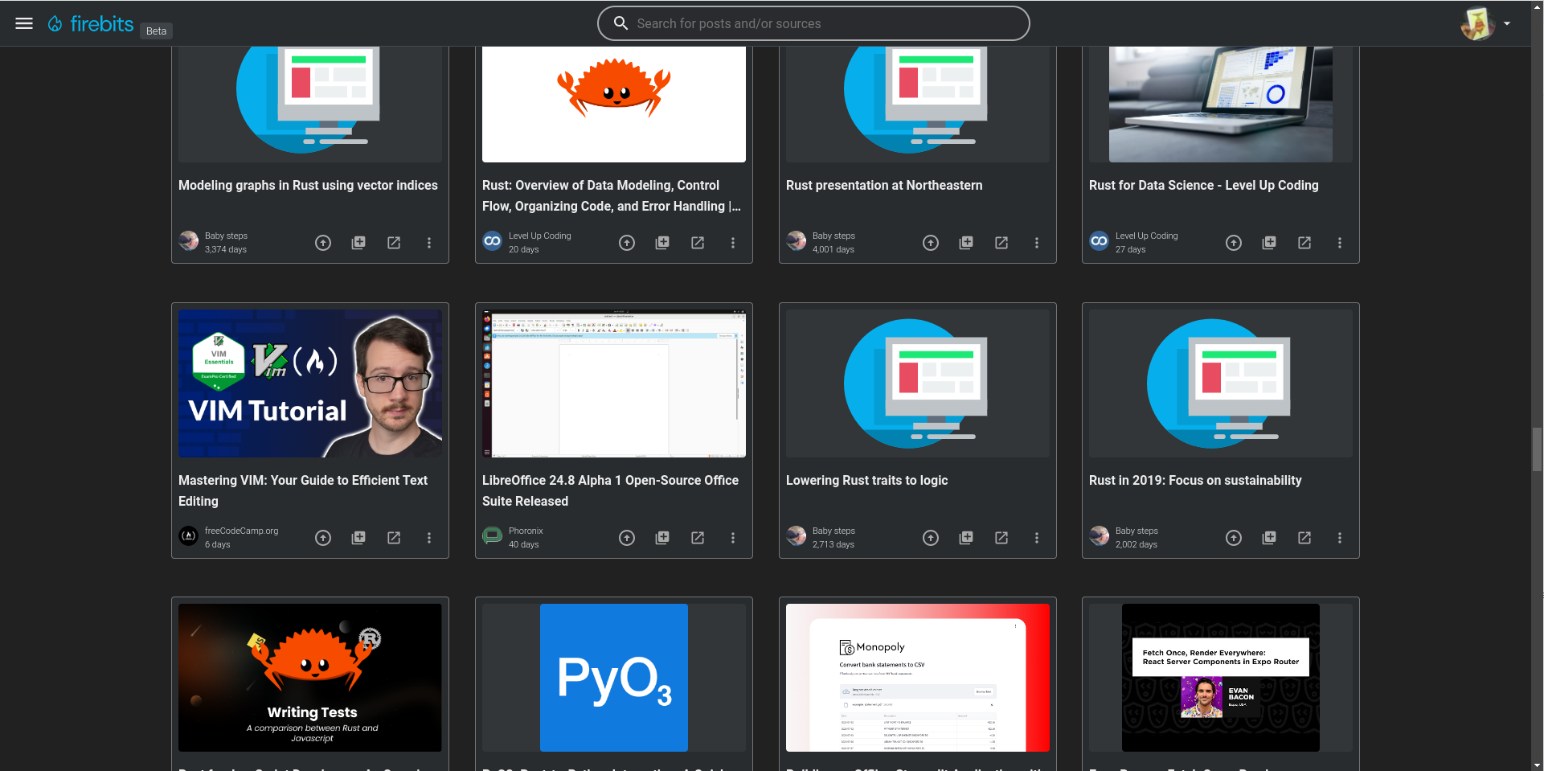
Task: Click the orange Rust crab thumbnail on white
Action: pos(614,104)
